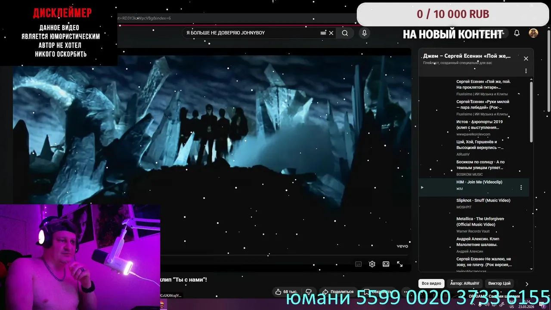
Task: Start voice search with microphone icon
Action: pos(365,33)
